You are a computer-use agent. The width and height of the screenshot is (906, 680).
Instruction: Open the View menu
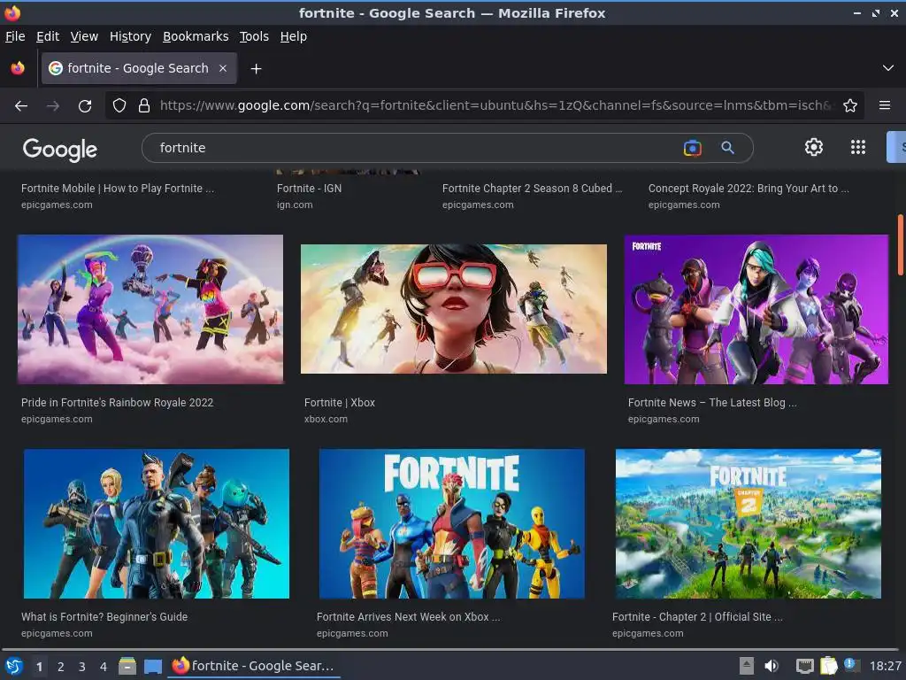(x=84, y=36)
